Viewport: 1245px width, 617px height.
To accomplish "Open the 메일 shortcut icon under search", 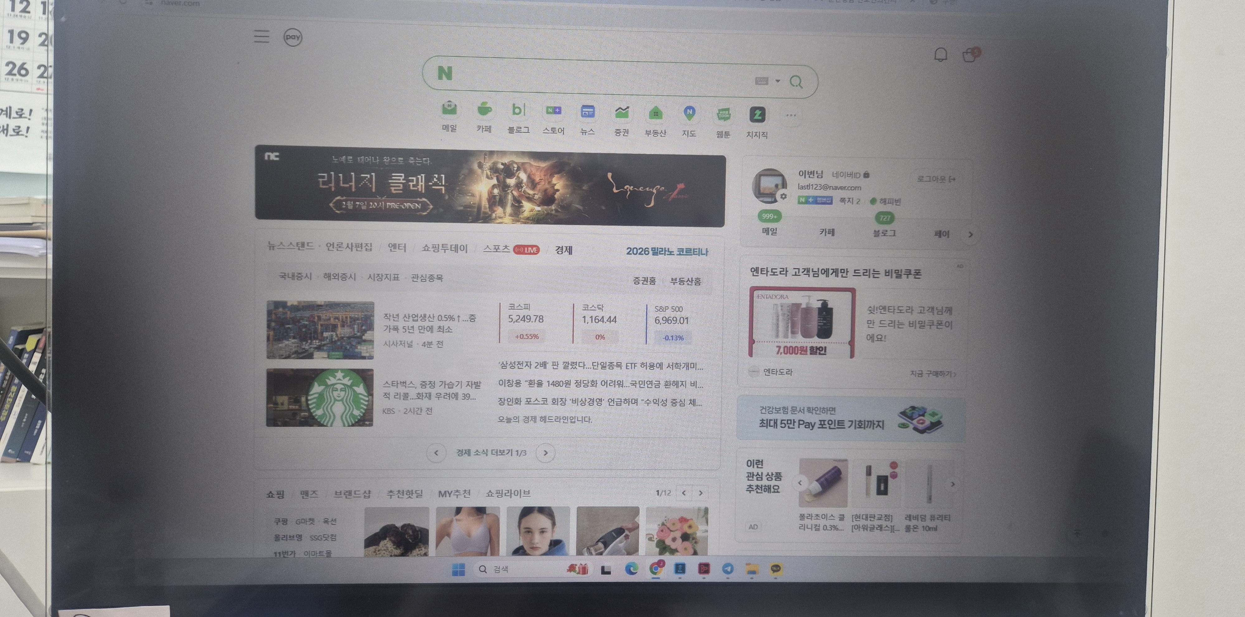I will (x=449, y=109).
